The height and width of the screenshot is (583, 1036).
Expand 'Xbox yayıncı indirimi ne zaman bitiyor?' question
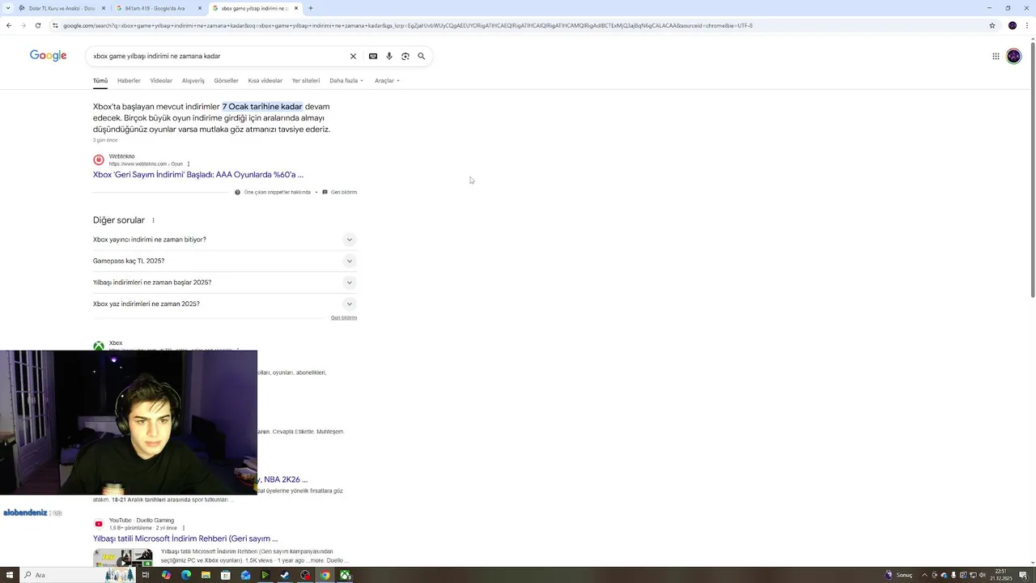tap(224, 240)
